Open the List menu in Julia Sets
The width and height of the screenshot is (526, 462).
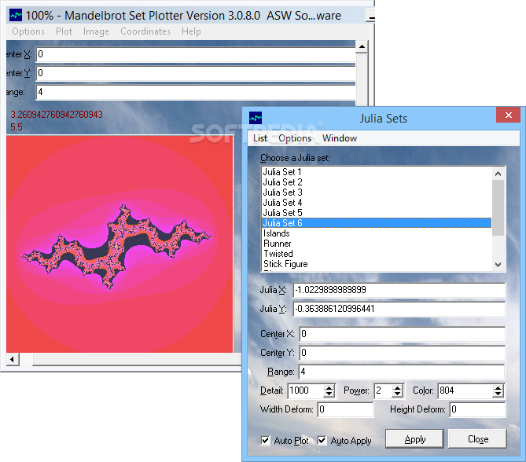260,138
